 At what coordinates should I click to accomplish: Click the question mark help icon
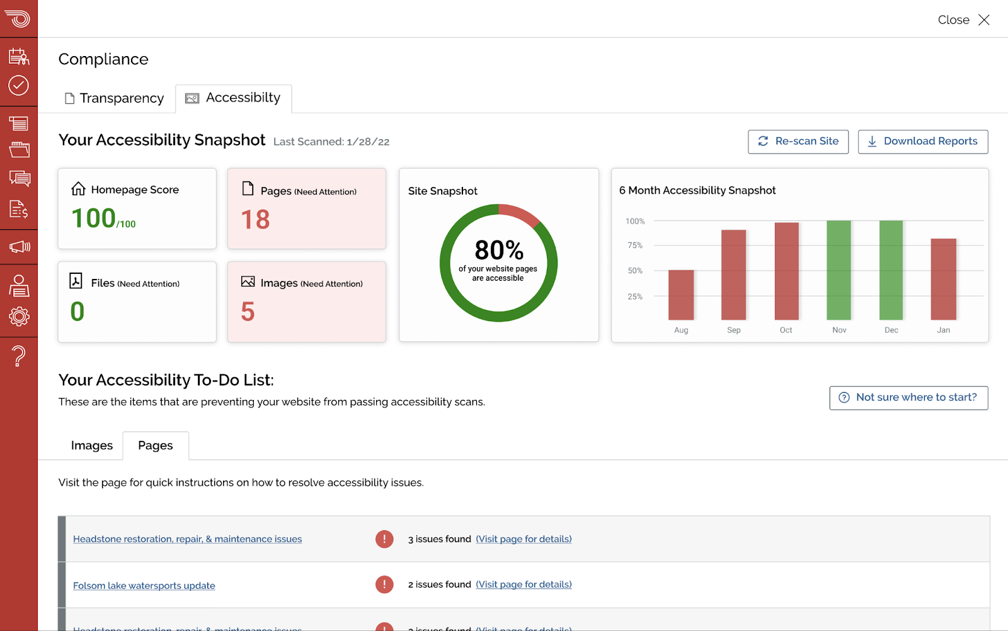pos(19,356)
